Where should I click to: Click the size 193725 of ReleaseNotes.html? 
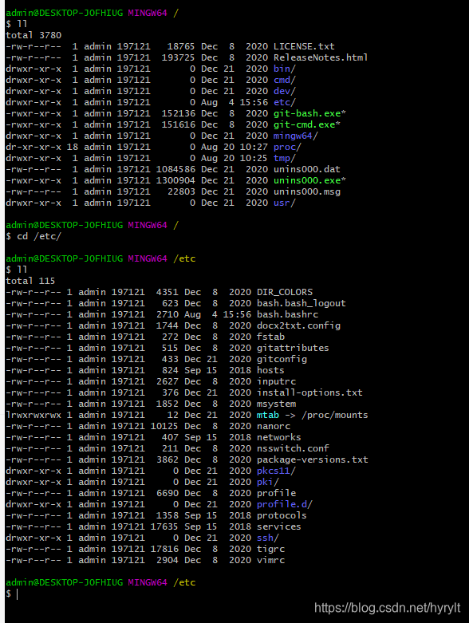178,57
